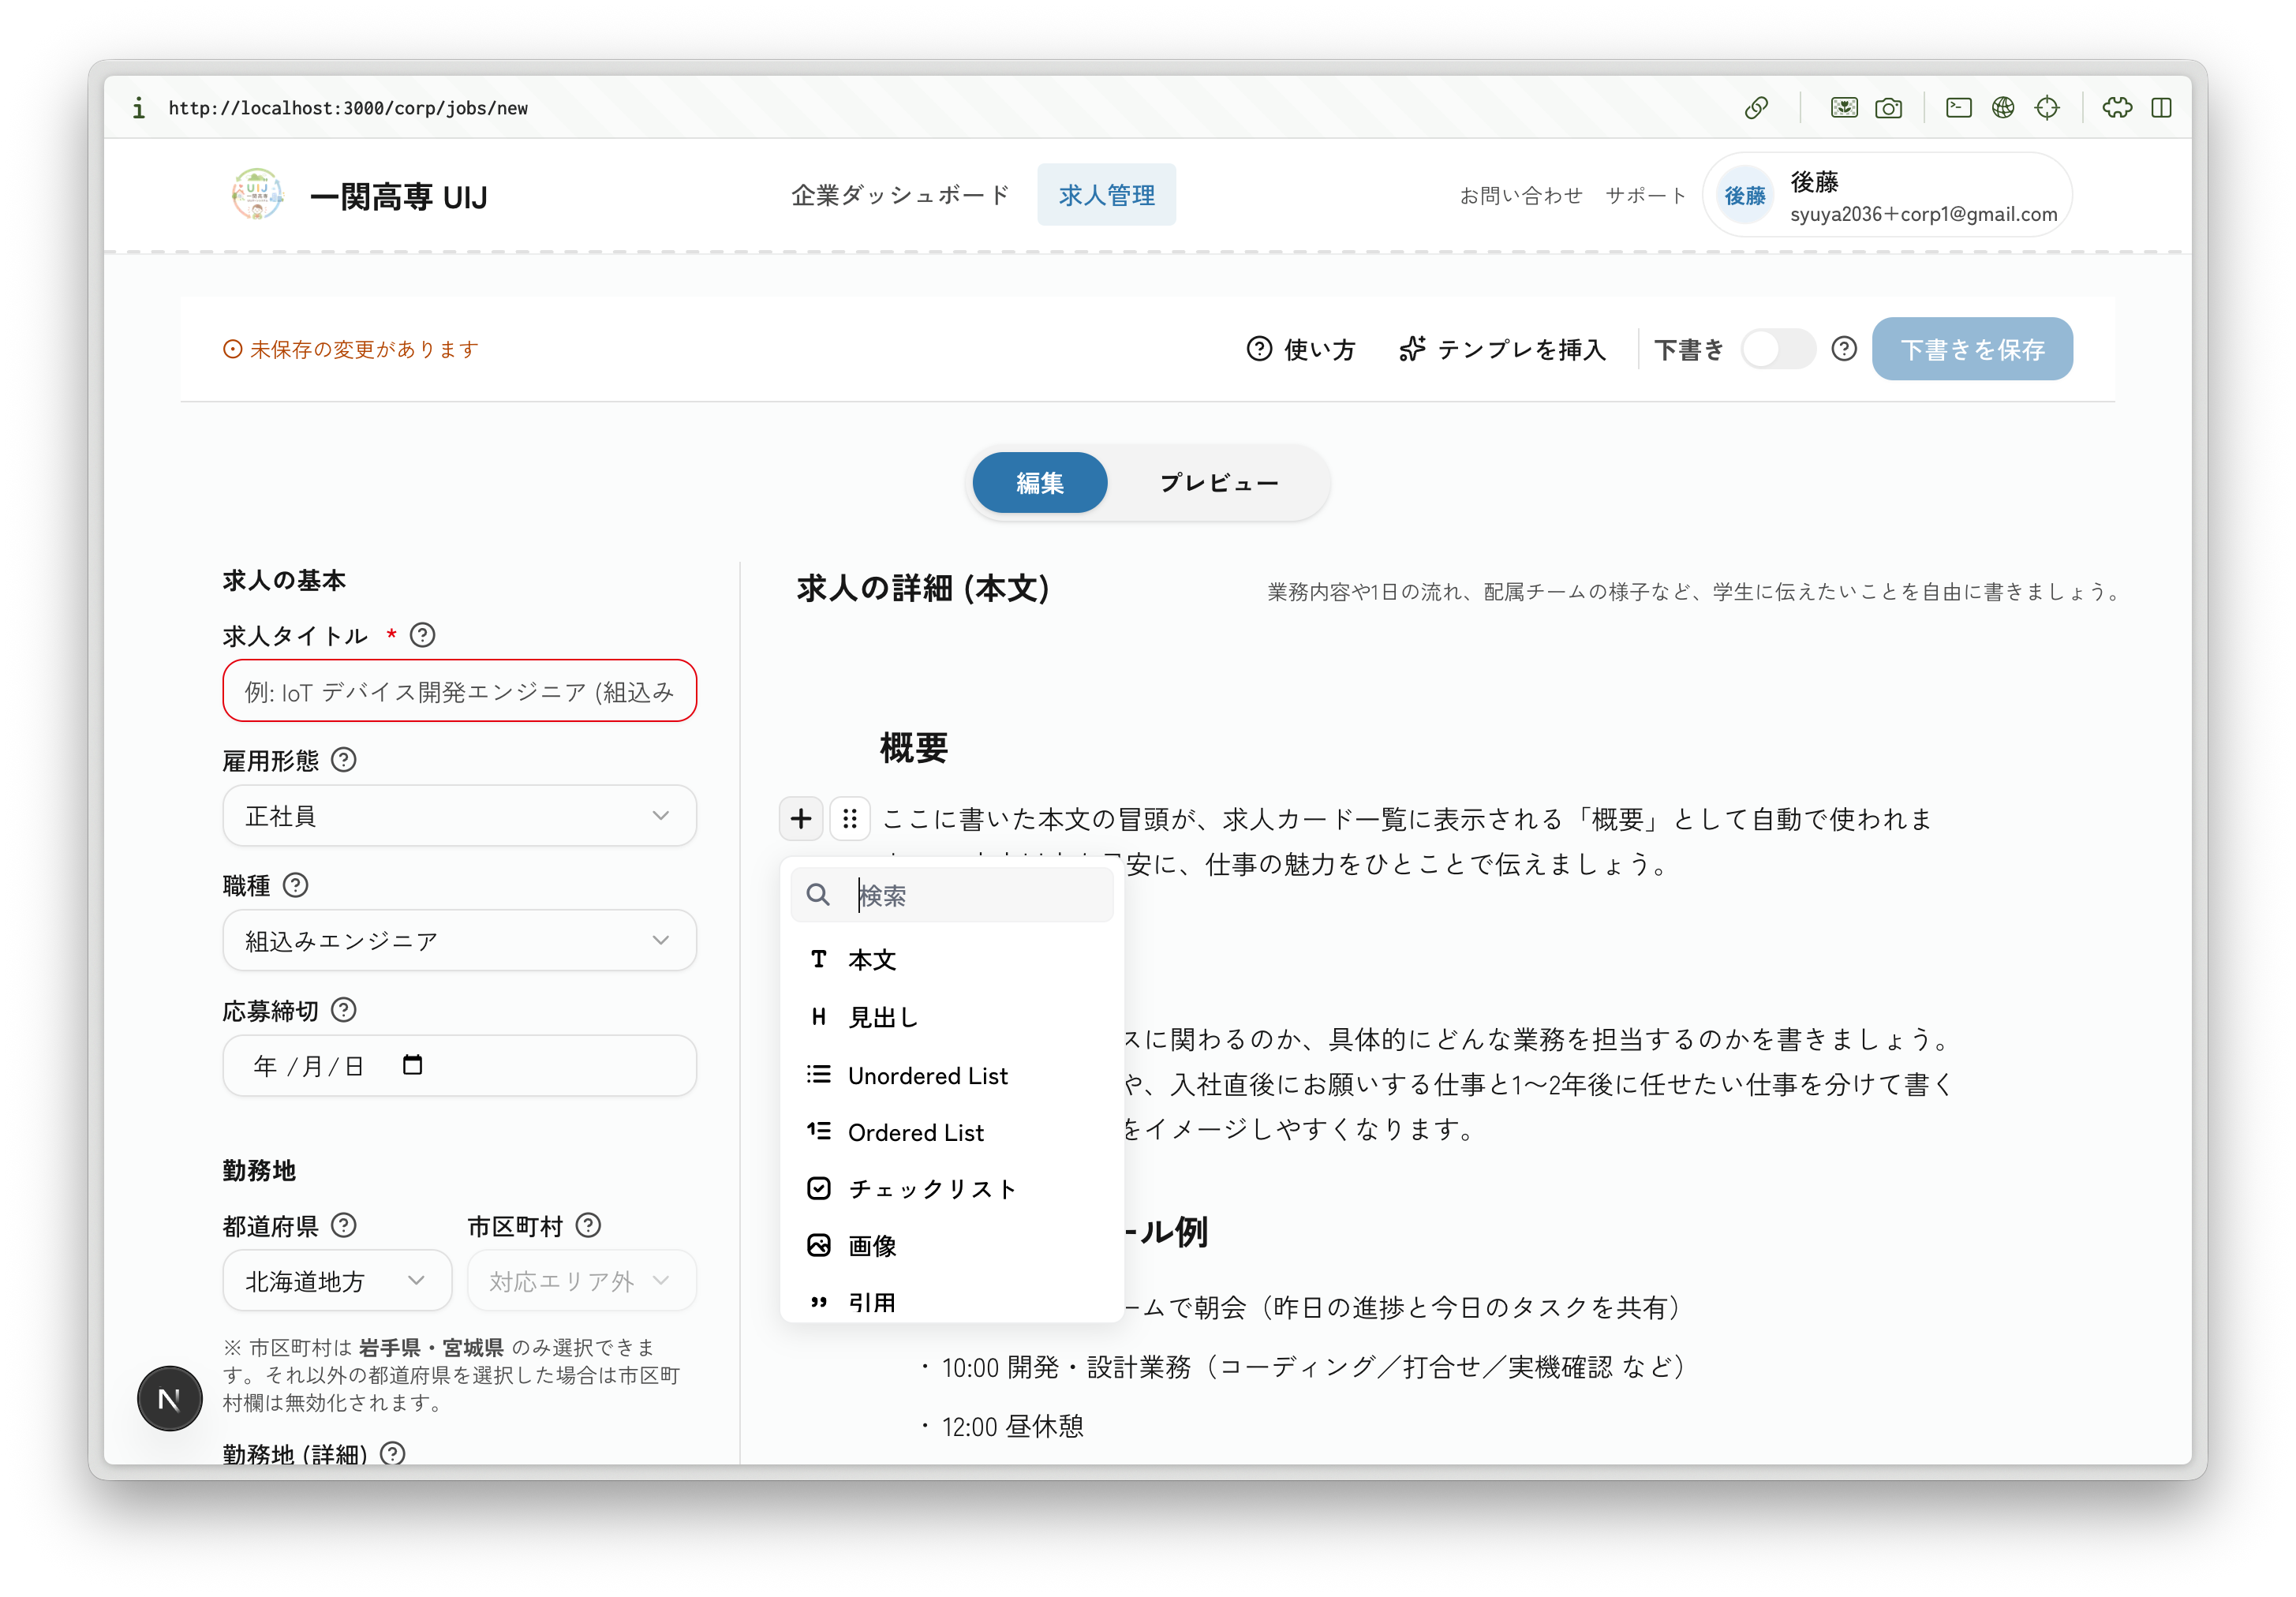Image resolution: width=2296 pixels, height=1597 pixels.
Task: Click the browser URL address bar
Action: [347, 108]
